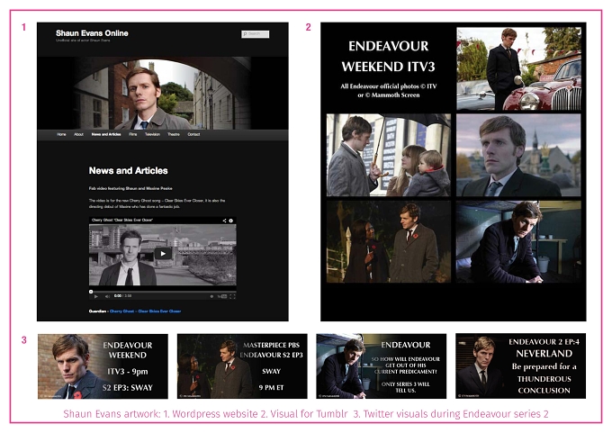Viewport: 612px width, 433px height.
Task: Open the About menu item
Action: pos(79,134)
